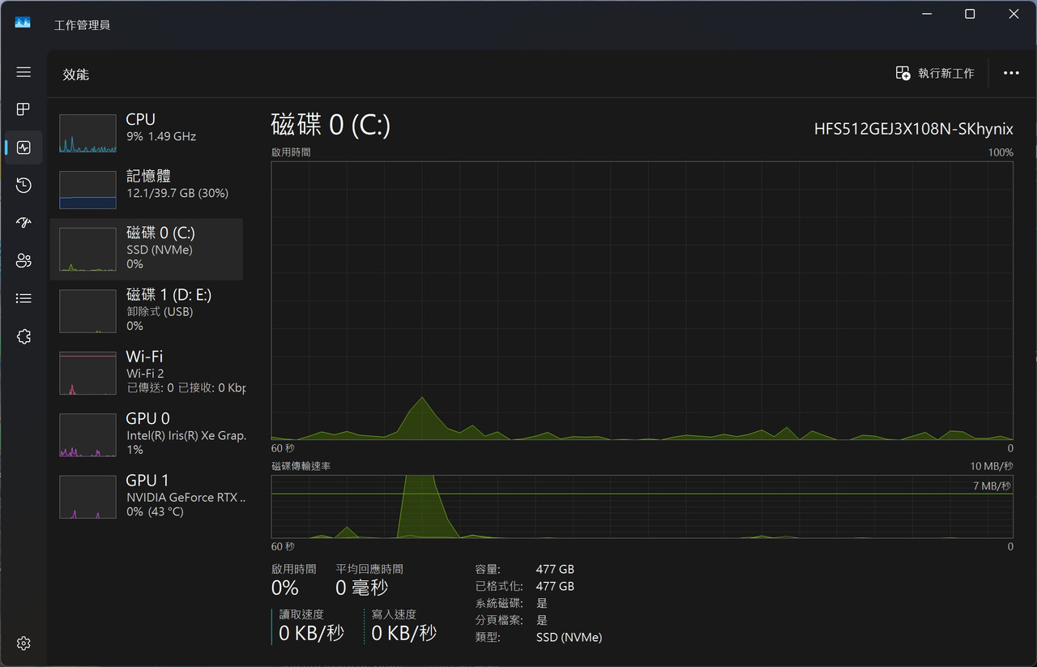
Task: Click the 平均回應時間 response time value
Action: (362, 588)
